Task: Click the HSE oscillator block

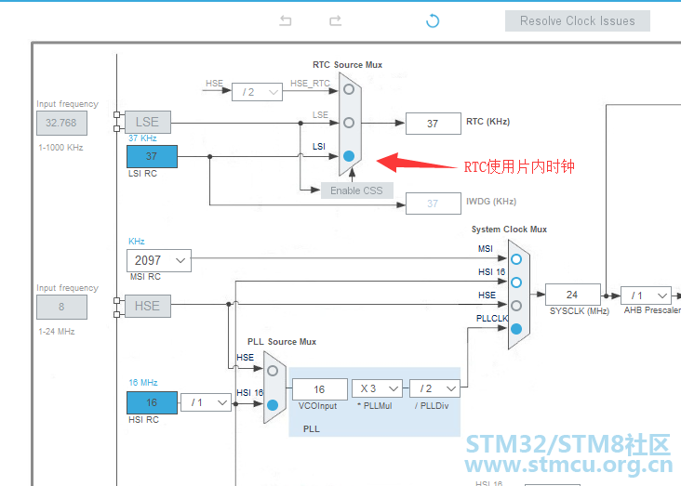Action: (x=148, y=306)
